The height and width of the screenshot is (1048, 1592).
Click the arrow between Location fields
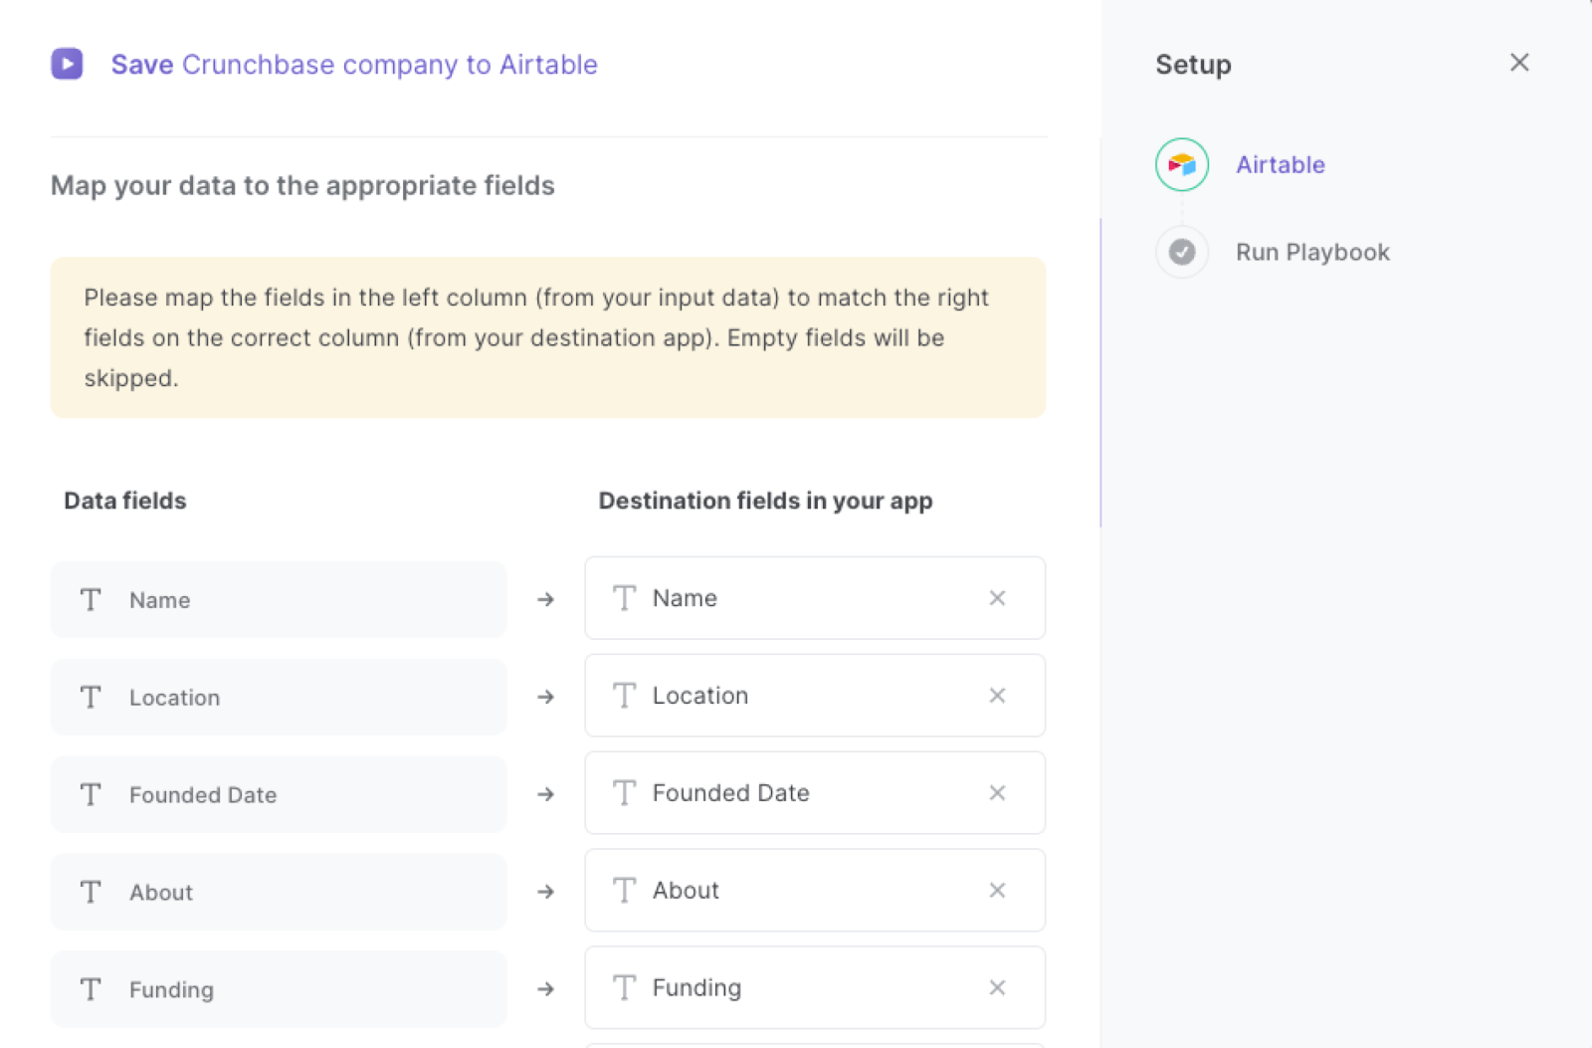coord(545,697)
